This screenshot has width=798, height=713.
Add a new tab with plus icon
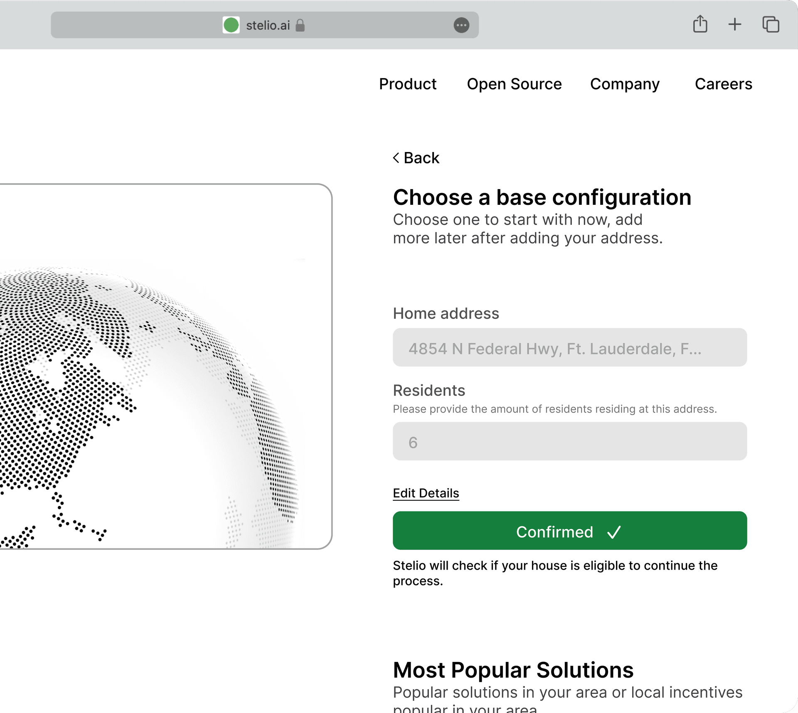[x=735, y=25]
